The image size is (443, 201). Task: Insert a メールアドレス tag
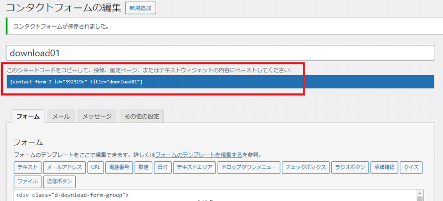click(64, 167)
